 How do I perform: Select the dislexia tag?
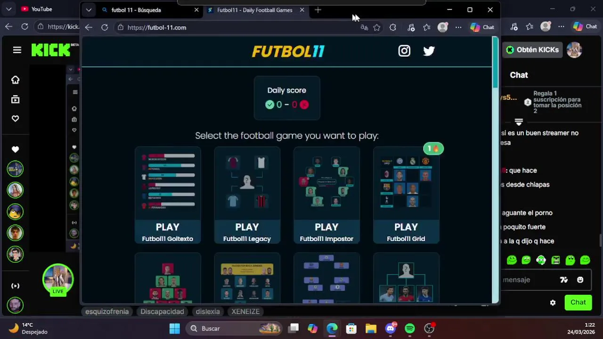[x=208, y=312]
